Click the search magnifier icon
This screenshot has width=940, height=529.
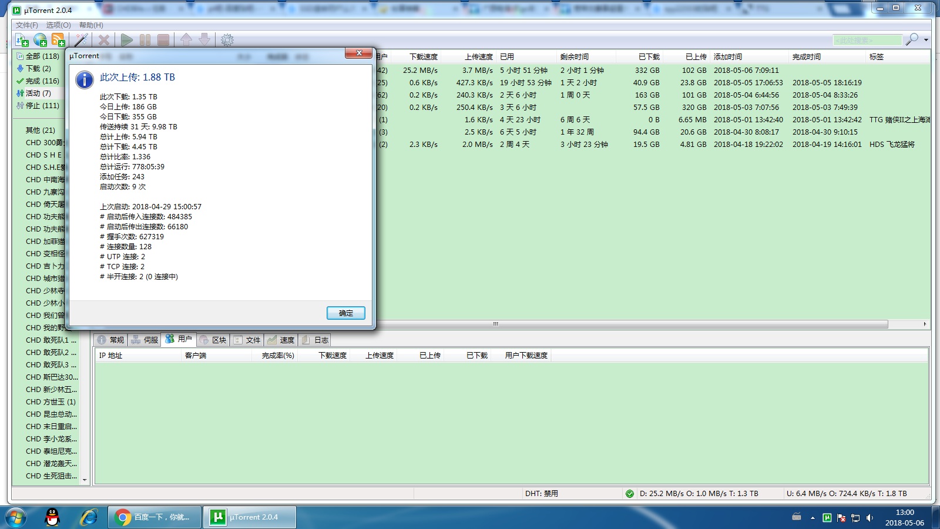(912, 39)
